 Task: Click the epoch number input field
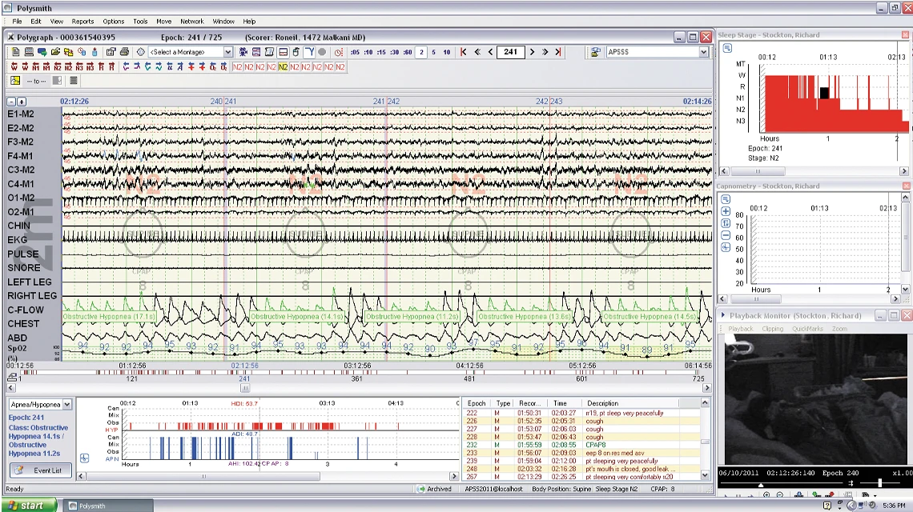pyautogui.click(x=510, y=52)
